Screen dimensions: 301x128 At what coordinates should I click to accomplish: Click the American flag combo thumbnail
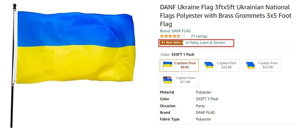click(167, 80)
